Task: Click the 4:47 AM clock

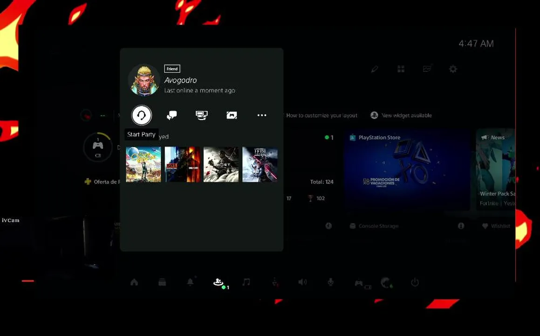Action: tap(476, 44)
